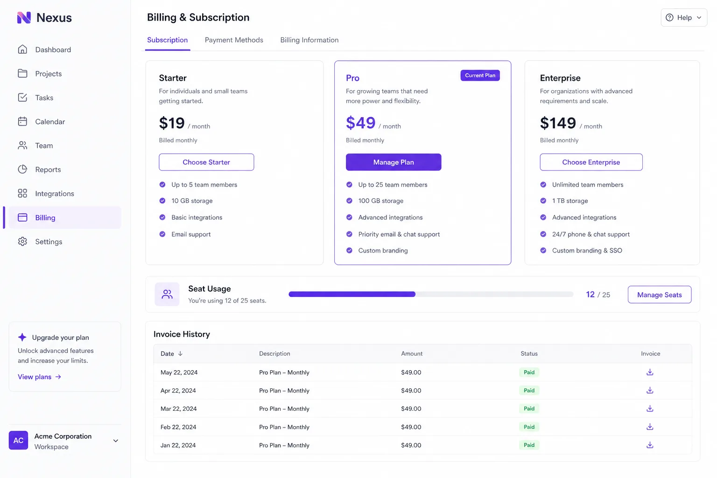Click the Tasks checkmark icon

(x=22, y=98)
